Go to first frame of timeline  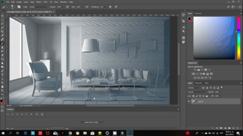tap(8, 114)
